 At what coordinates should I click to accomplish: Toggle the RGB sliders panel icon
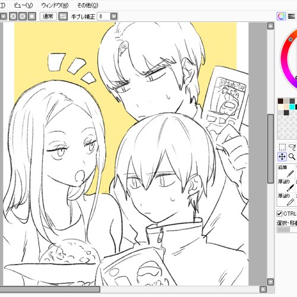click(x=291, y=16)
